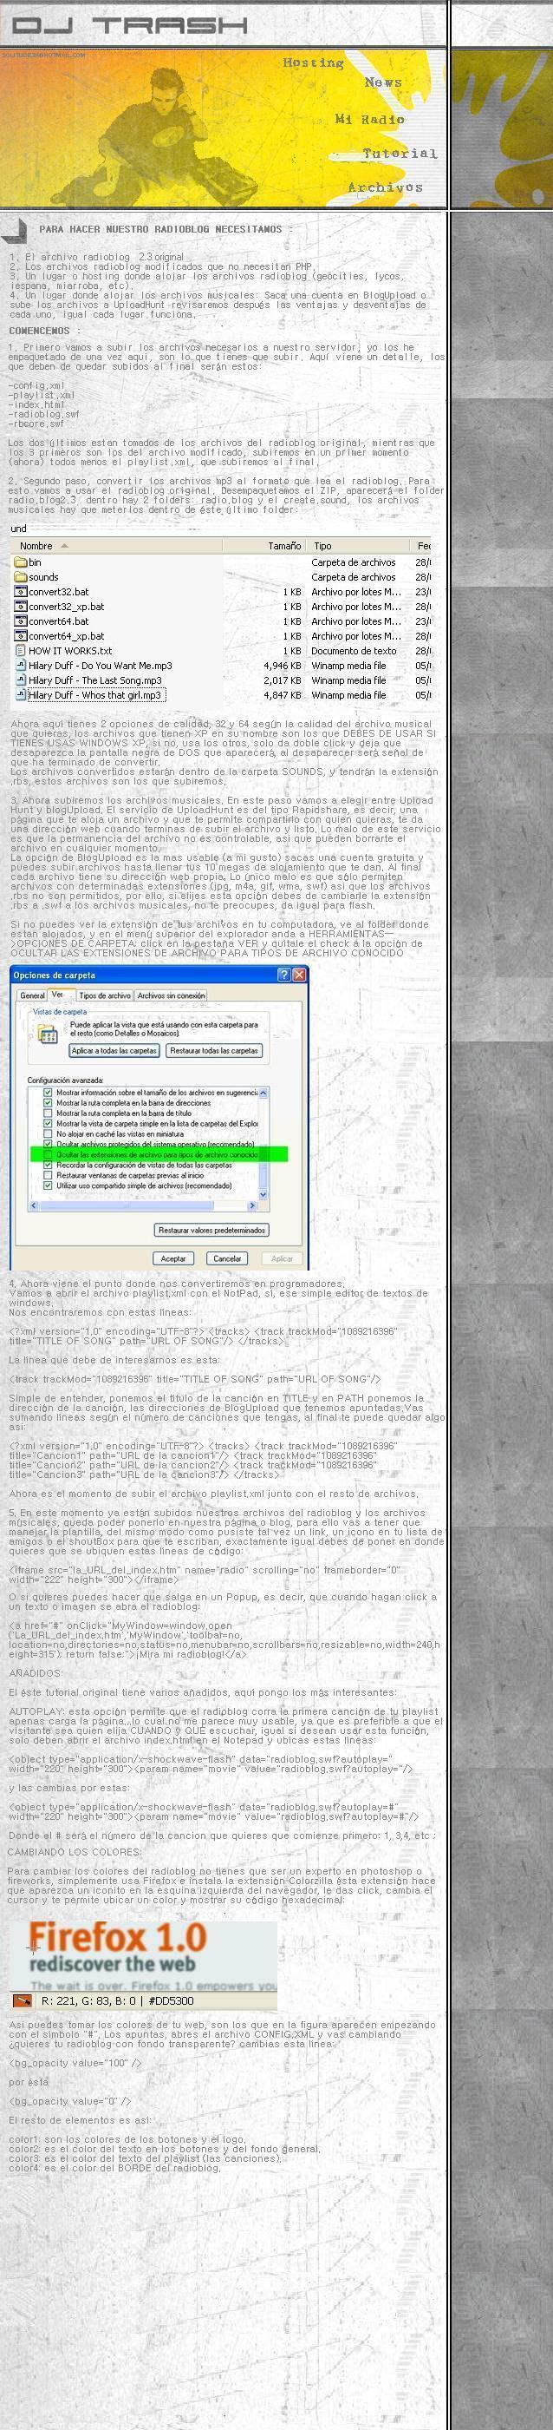Click the sounds folder icon
This screenshot has width=553, height=2430.
(x=21, y=576)
